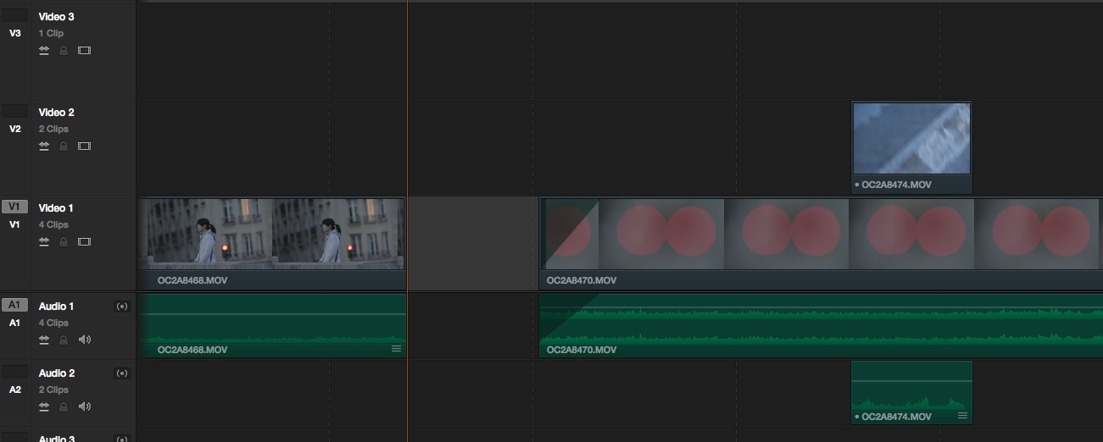This screenshot has height=442, width=1103.
Task: Click OC2A8470.MOV label on video clip
Action: (x=582, y=280)
